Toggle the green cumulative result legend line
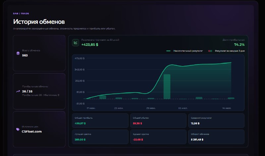Viewport: 265px width, 156px height. click(x=168, y=51)
